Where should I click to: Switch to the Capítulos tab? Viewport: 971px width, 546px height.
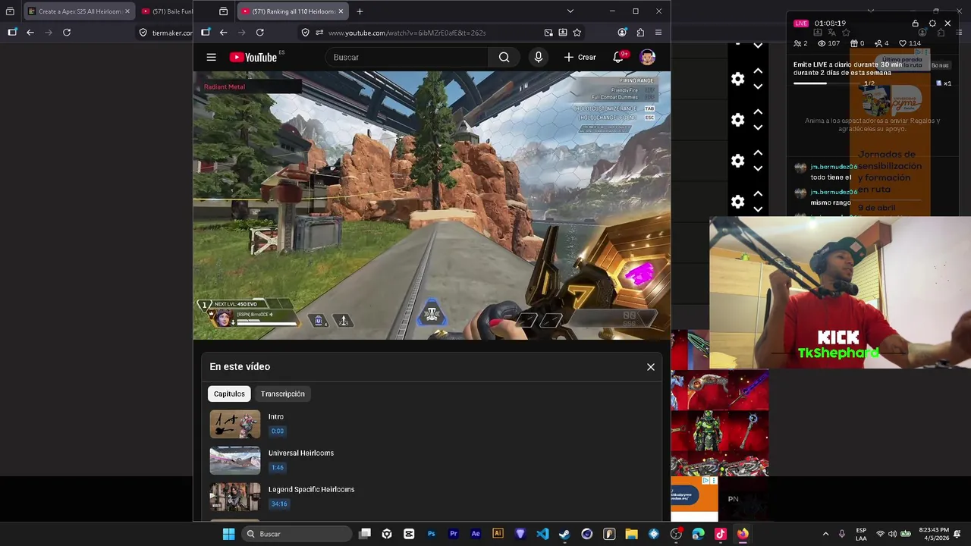click(229, 394)
